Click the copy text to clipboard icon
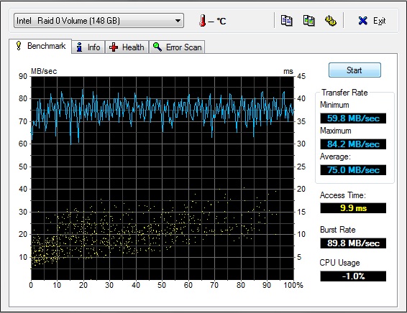The width and height of the screenshot is (407, 313). pos(287,21)
